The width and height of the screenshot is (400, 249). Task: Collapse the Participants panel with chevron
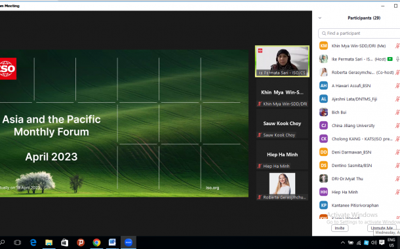320,18
